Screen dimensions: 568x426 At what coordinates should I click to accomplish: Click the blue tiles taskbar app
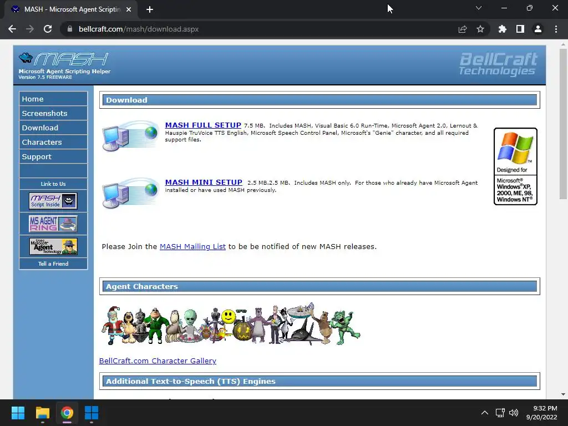(92, 413)
